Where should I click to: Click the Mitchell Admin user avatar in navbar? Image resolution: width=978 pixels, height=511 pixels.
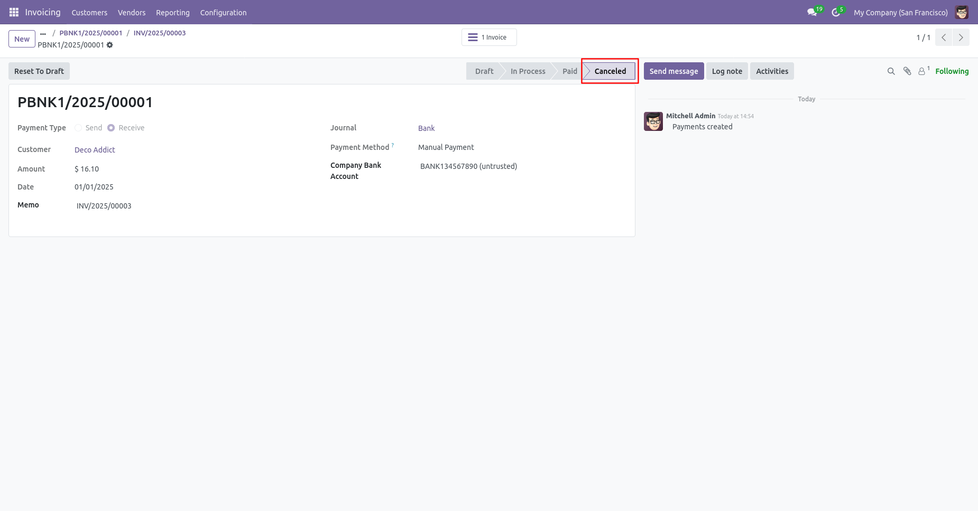tap(962, 12)
